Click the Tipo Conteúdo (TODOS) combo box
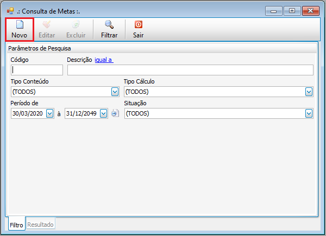326x236 pixels. click(65, 92)
